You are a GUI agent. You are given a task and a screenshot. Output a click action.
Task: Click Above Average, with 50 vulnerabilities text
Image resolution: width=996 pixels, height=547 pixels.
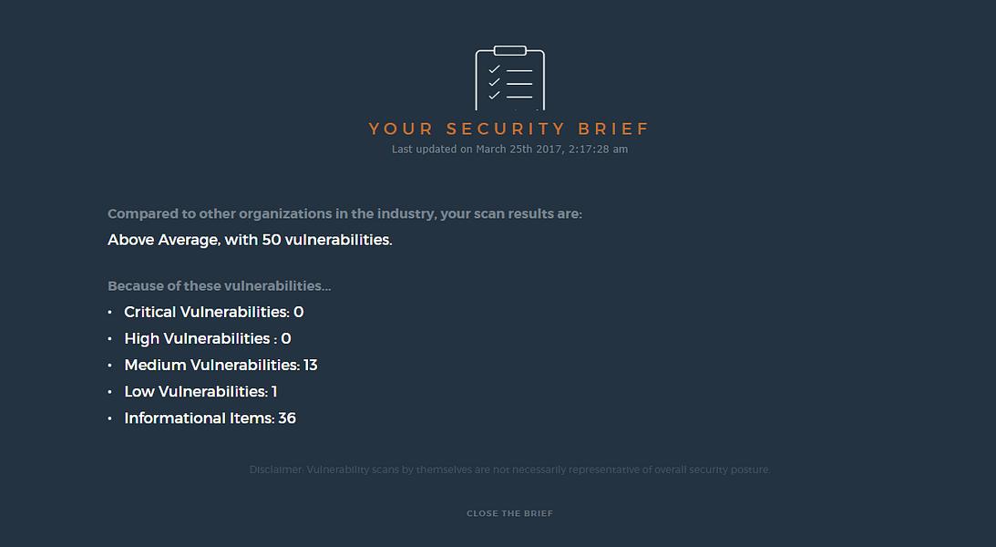coord(250,240)
